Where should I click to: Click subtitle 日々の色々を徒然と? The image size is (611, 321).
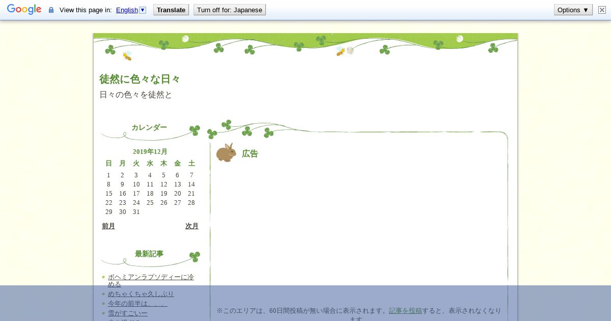point(136,95)
